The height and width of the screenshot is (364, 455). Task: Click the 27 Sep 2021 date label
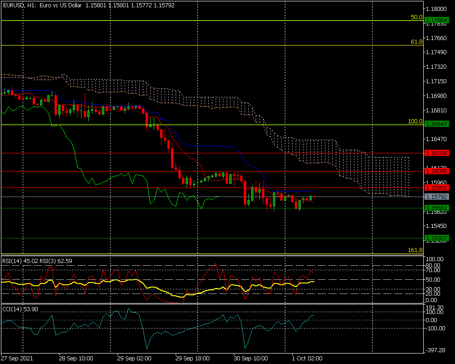18,358
